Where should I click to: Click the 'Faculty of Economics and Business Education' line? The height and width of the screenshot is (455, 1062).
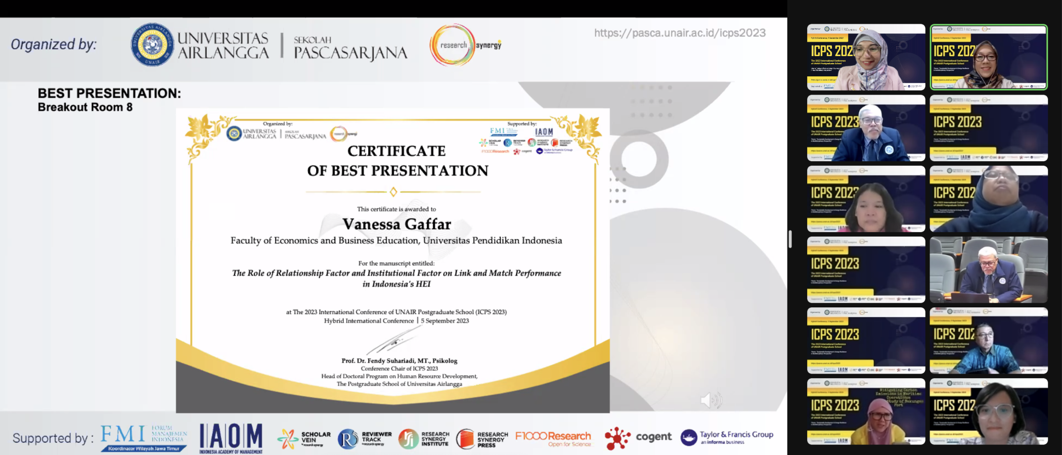click(396, 241)
